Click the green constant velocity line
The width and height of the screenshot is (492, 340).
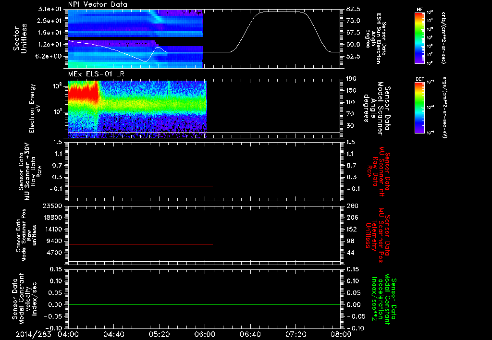pos(204,304)
